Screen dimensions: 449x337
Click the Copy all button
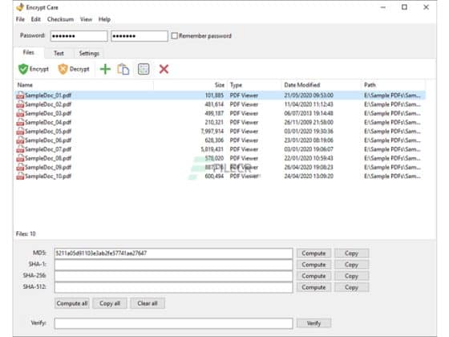[x=110, y=303]
